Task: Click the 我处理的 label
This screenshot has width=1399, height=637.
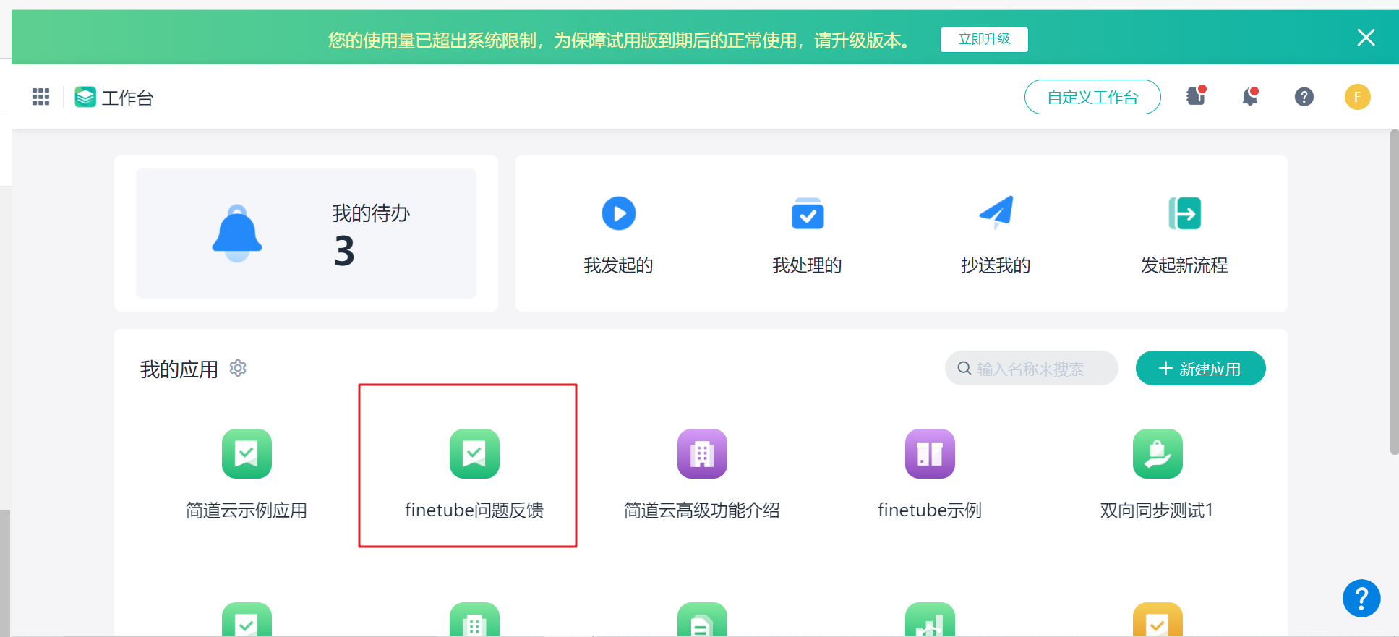Action: coord(808,265)
